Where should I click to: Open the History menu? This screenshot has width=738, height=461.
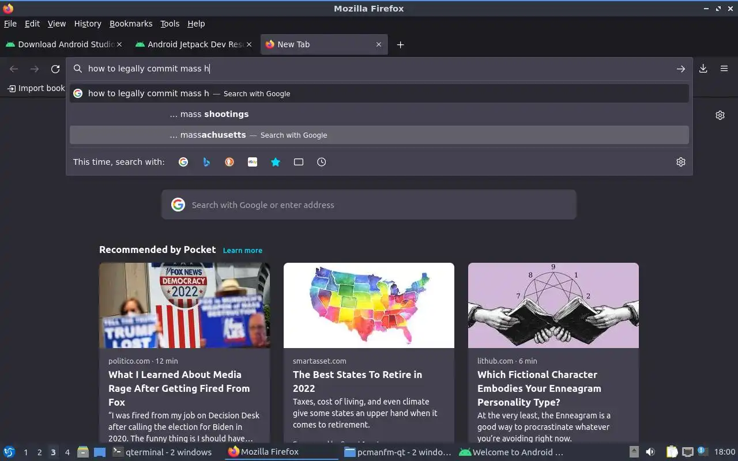(x=88, y=24)
